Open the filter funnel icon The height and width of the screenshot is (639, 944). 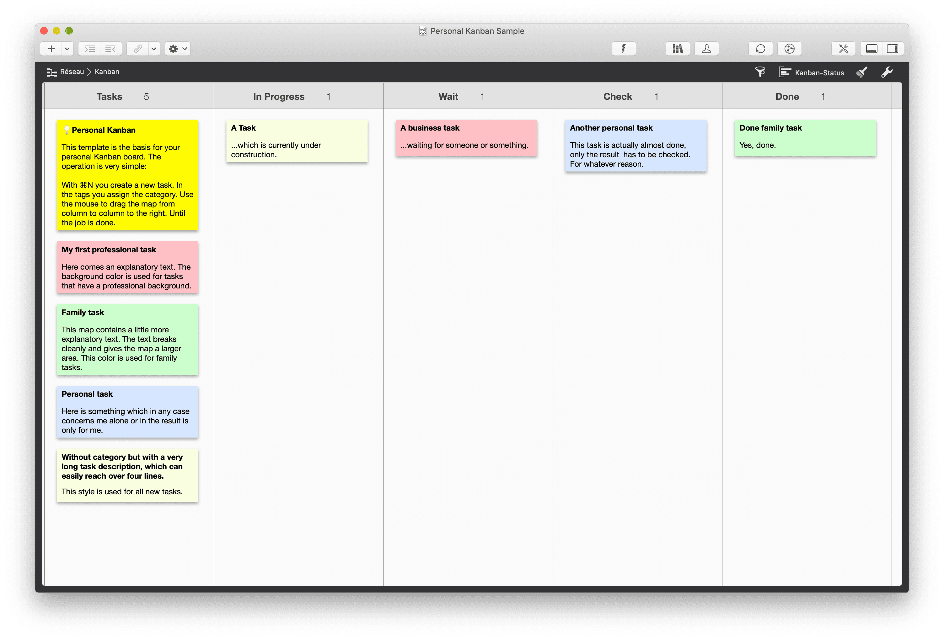760,72
